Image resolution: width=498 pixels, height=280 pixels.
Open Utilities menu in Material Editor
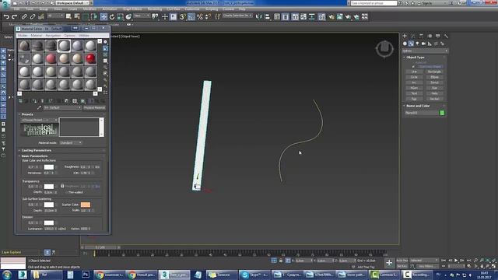[84, 36]
